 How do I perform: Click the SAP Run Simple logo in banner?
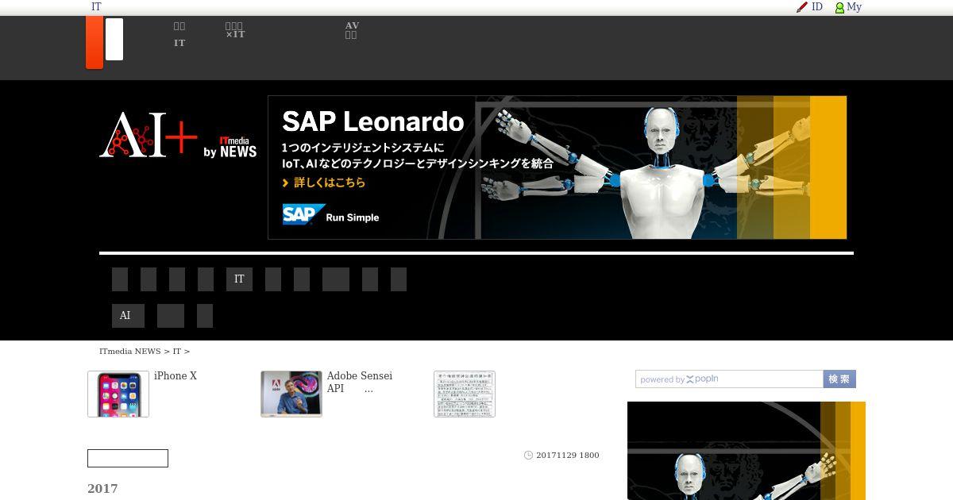pyautogui.click(x=331, y=215)
